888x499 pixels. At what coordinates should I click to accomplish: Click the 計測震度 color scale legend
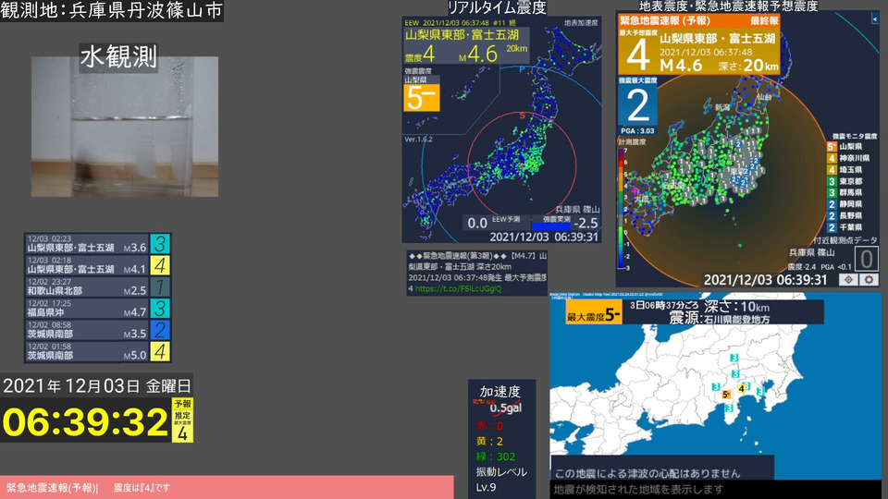623,208
